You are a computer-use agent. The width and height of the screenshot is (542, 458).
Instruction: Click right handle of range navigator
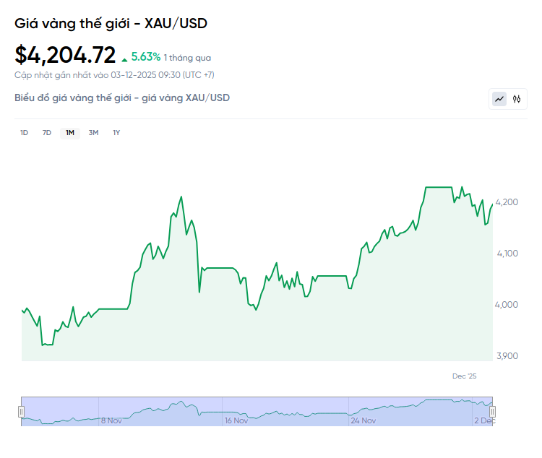(x=493, y=412)
